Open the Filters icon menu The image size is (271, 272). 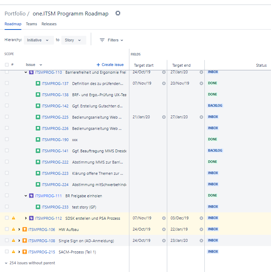coord(102,40)
